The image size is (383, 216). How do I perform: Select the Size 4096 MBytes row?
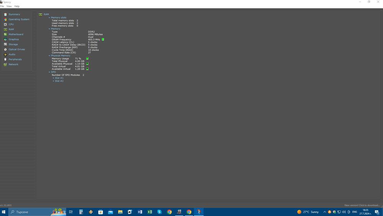coord(77,34)
